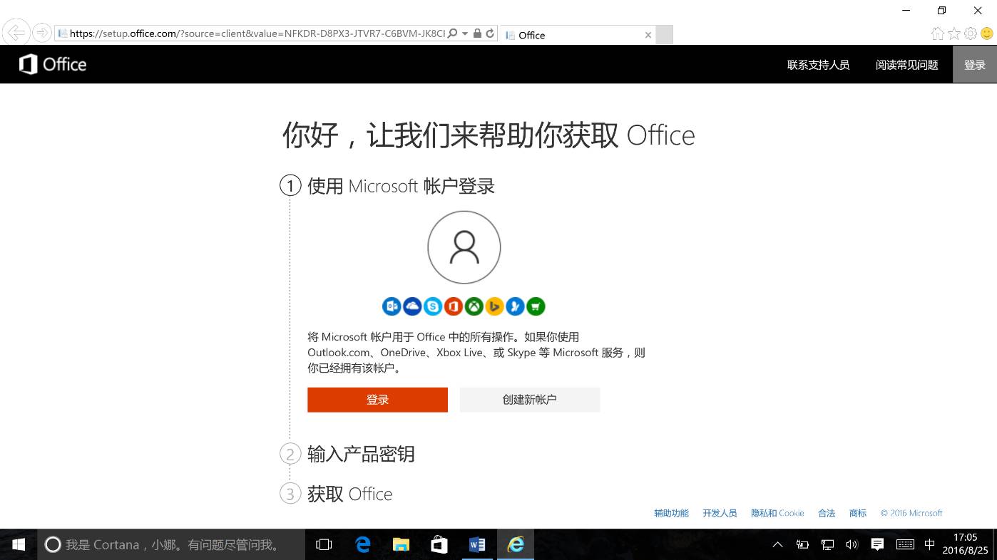Click the 创建新帐户 button

coord(529,400)
